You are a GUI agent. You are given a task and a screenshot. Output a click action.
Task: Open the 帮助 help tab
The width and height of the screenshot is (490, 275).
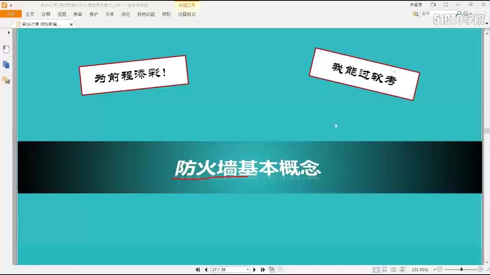tap(167, 14)
